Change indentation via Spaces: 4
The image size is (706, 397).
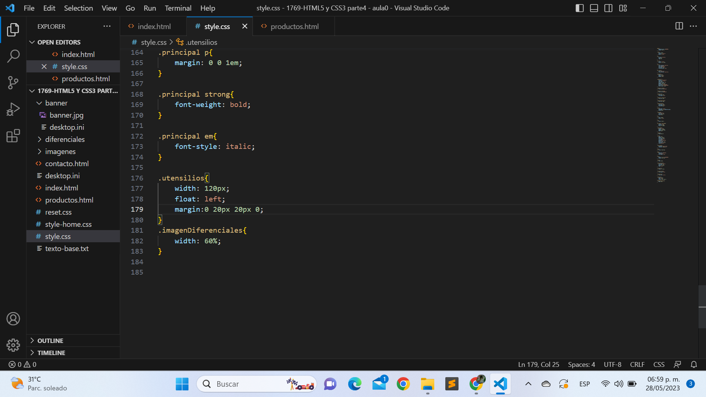[x=581, y=364]
